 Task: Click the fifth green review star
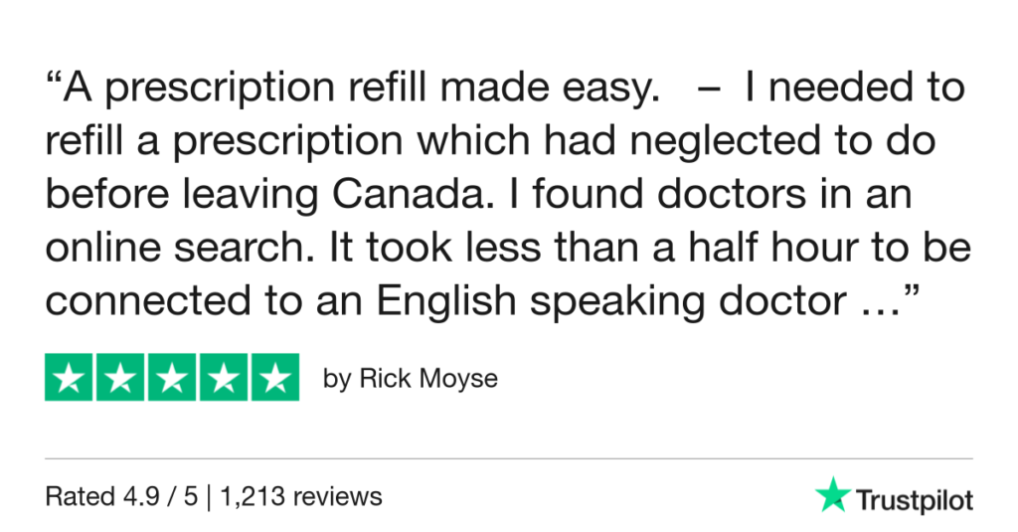click(x=274, y=378)
